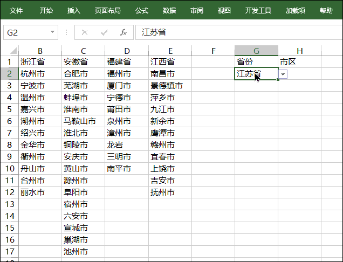Select the 市区 header cell
This screenshot has height=262, width=343.
click(x=300, y=62)
